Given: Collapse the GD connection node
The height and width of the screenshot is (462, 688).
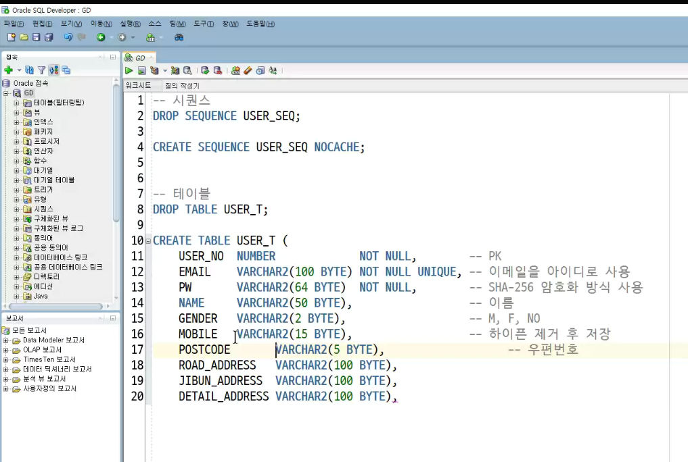Looking at the screenshot, I should [6, 93].
